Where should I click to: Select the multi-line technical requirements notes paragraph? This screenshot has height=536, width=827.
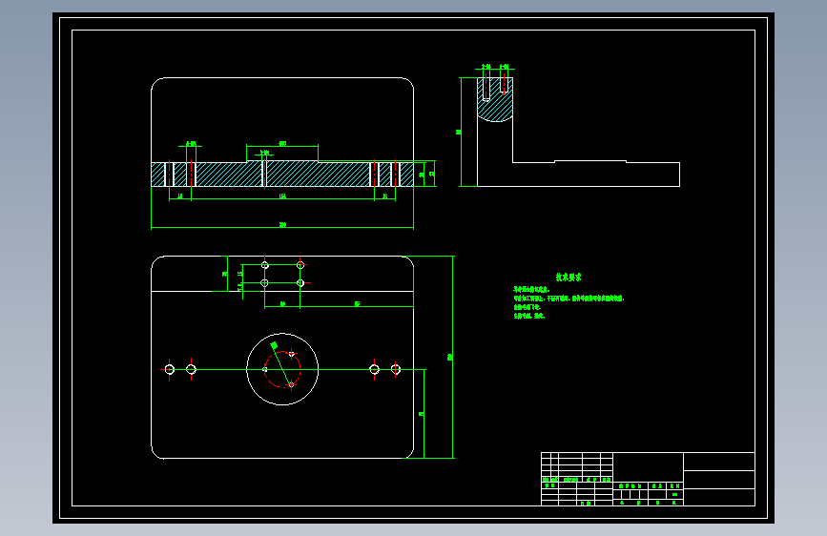[569, 303]
